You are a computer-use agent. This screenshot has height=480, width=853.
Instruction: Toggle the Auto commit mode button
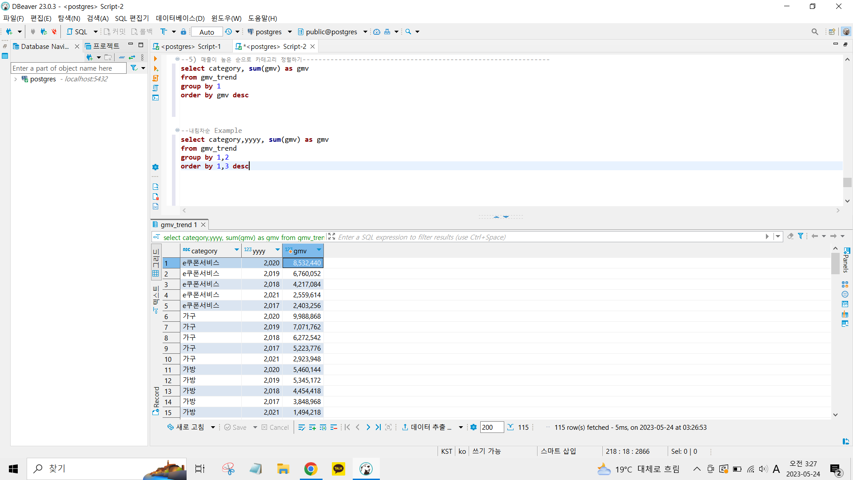pyautogui.click(x=207, y=32)
